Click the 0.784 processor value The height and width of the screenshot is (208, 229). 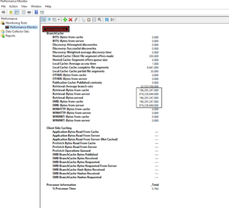tap(155, 189)
